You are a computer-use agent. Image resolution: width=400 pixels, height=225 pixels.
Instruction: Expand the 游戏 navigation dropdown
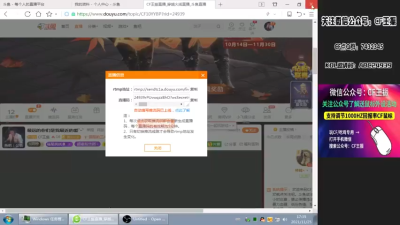coord(123,26)
